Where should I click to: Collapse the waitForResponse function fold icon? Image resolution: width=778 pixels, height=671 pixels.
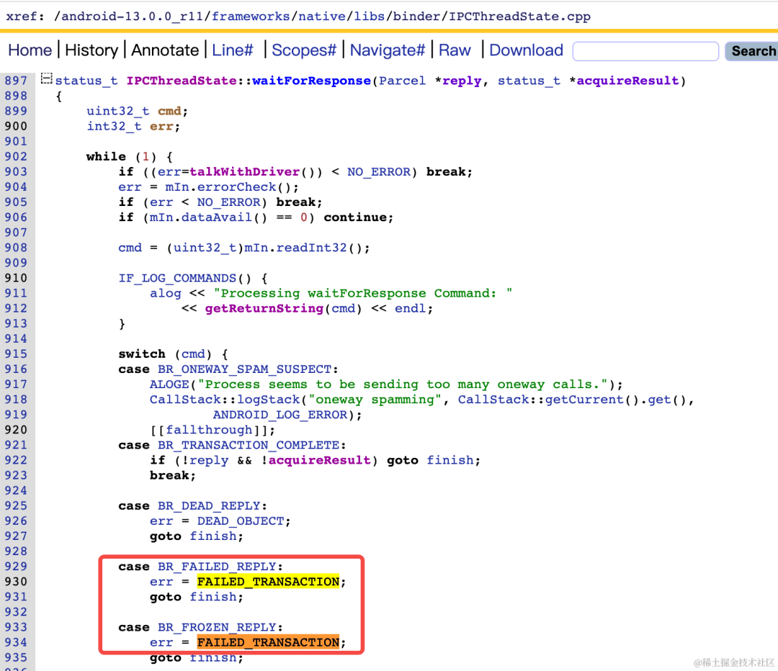coord(46,78)
